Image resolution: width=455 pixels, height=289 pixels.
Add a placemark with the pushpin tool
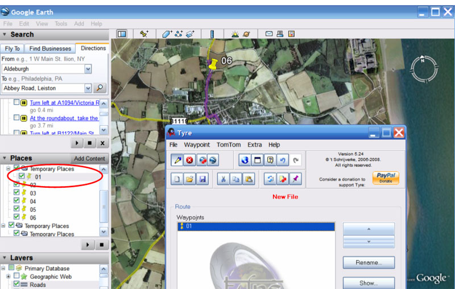click(144, 34)
